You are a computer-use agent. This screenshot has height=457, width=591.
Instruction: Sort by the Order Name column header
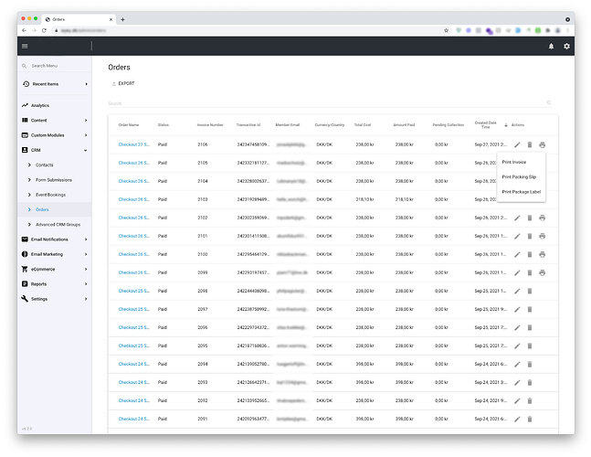pyautogui.click(x=129, y=125)
